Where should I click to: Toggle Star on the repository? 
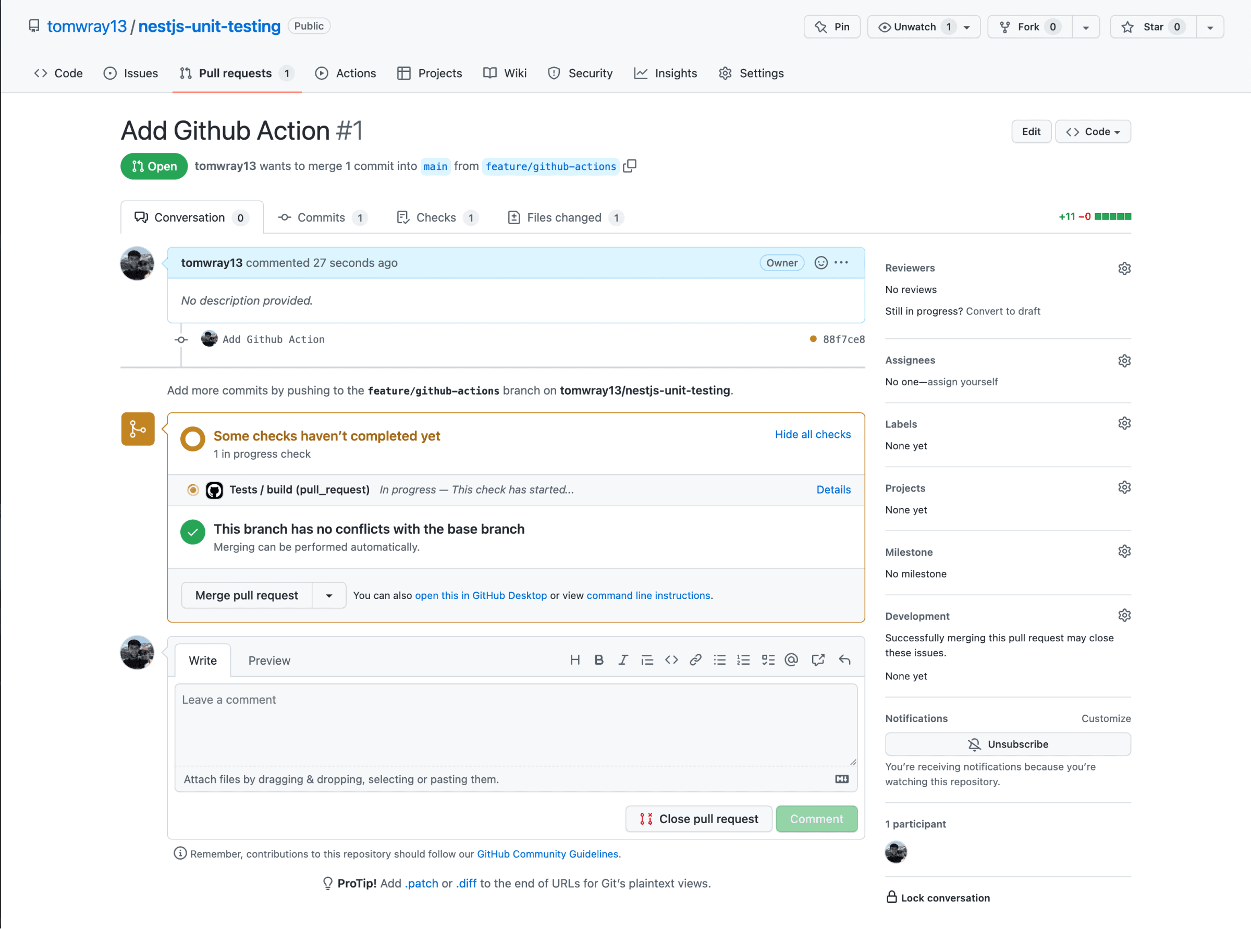1152,27
